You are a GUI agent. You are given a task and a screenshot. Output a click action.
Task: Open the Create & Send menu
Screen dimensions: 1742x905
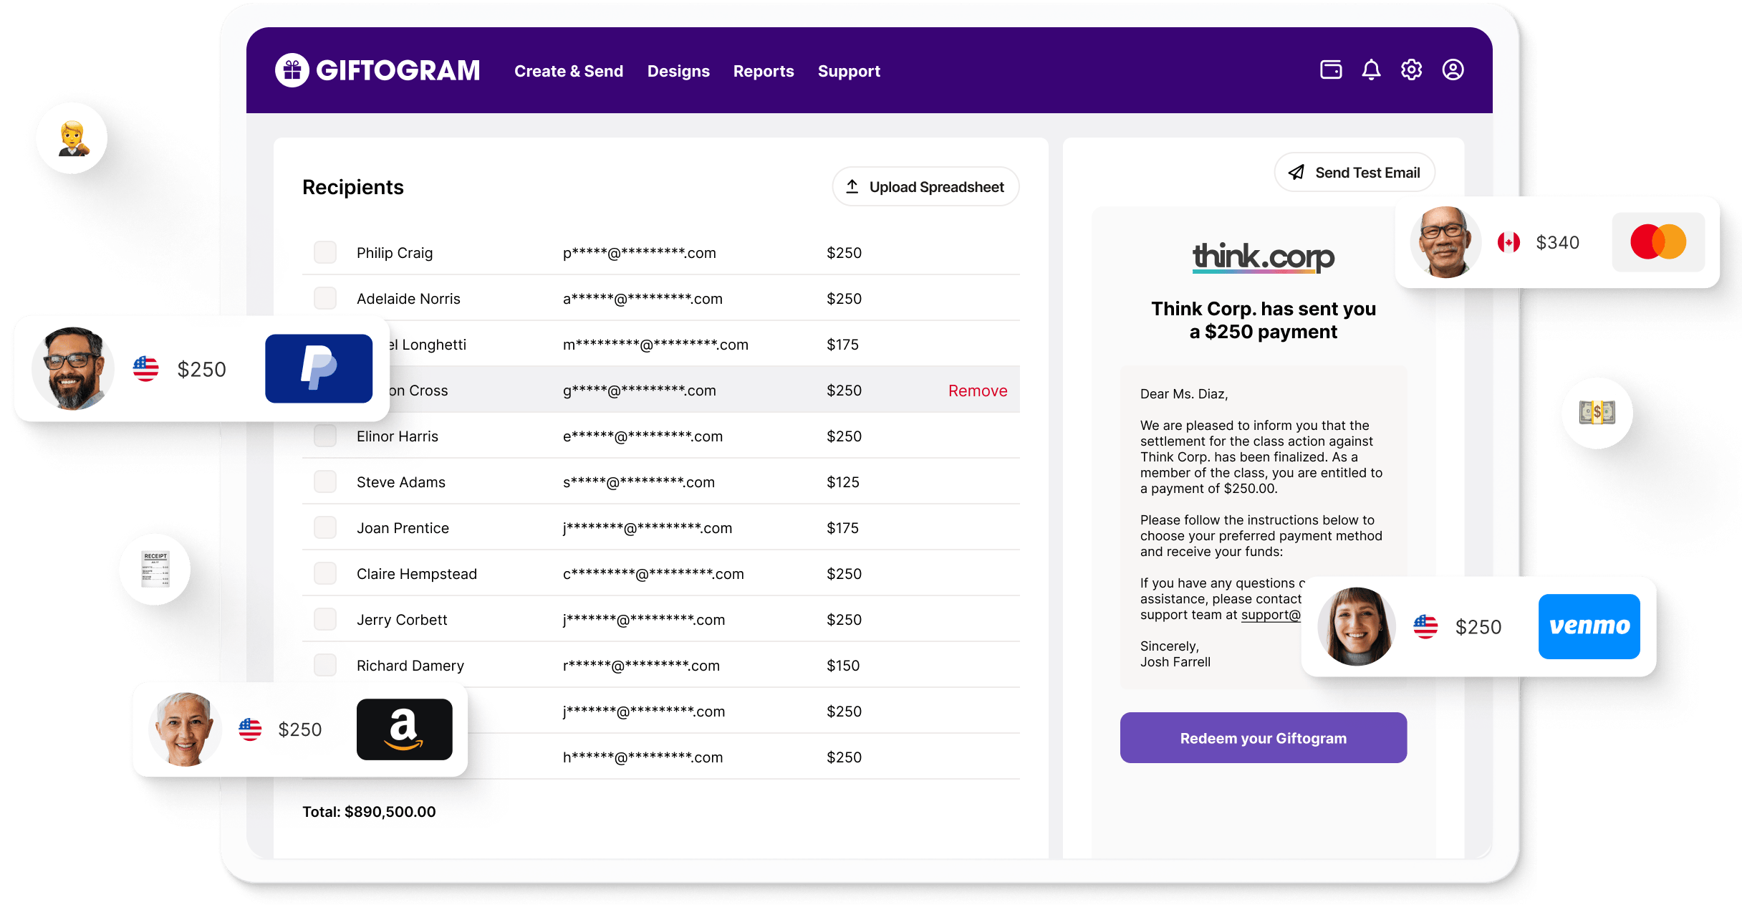[569, 71]
